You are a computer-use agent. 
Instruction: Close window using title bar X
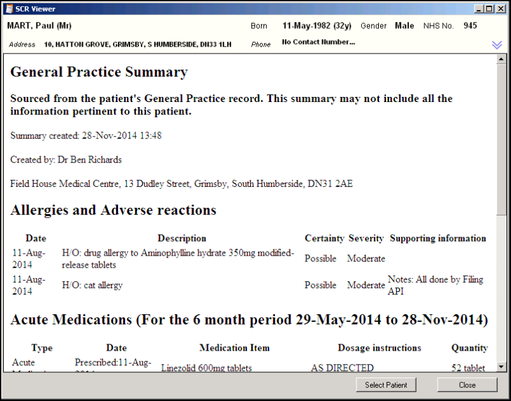pyautogui.click(x=500, y=9)
